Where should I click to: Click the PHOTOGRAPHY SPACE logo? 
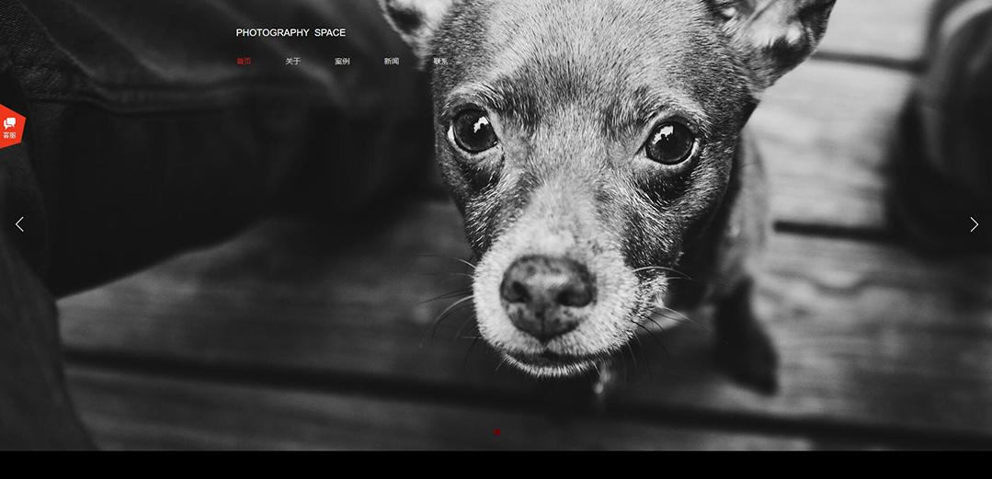291,33
